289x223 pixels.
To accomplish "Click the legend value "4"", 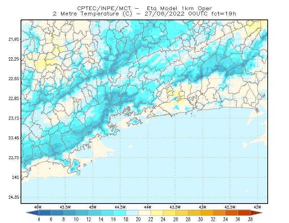I will point(39,219).
